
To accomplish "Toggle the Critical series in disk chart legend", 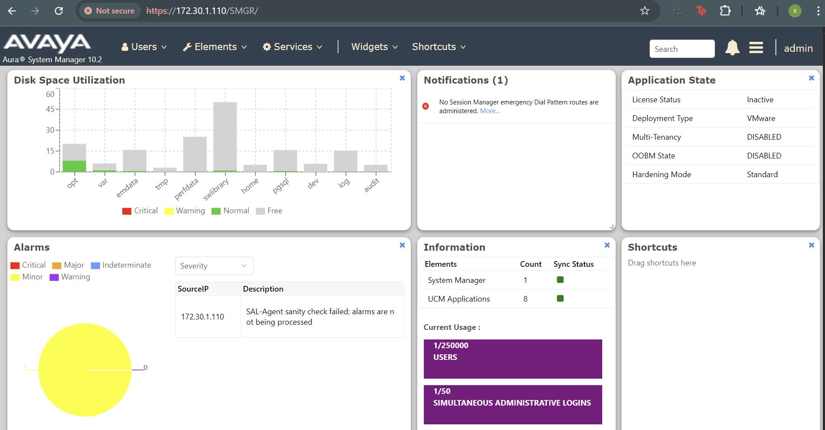I will 140,211.
